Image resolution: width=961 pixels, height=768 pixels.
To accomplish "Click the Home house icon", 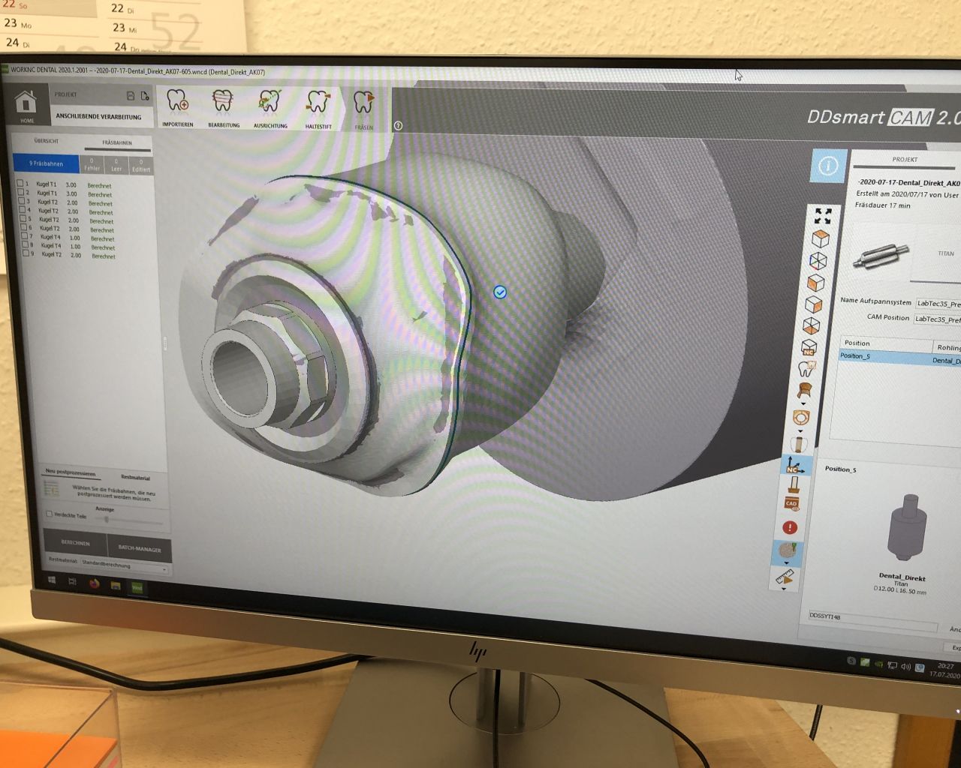I will (26, 105).
